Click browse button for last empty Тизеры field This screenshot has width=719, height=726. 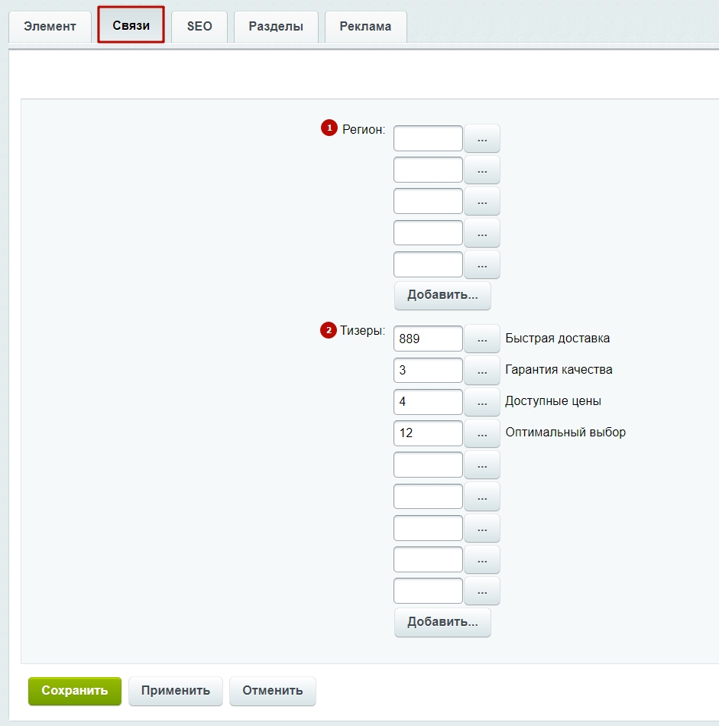[482, 591]
